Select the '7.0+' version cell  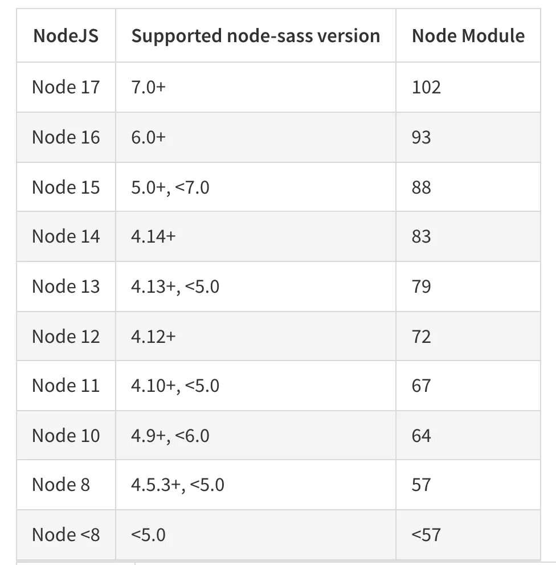[x=148, y=87]
